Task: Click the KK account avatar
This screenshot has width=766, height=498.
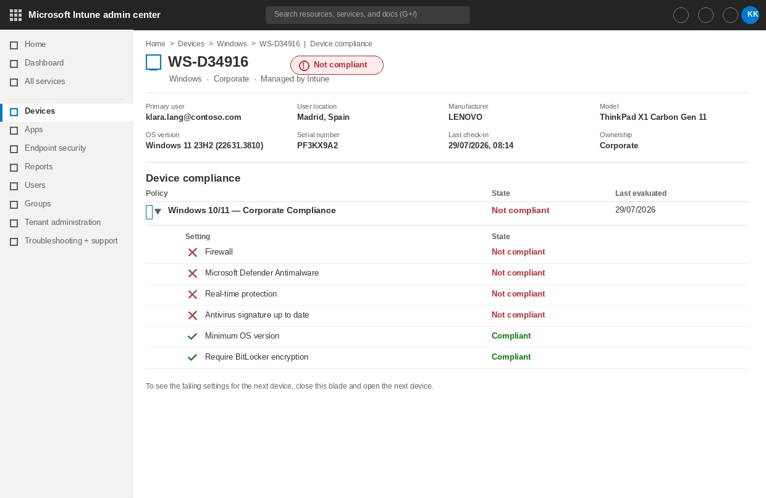Action: tap(750, 15)
